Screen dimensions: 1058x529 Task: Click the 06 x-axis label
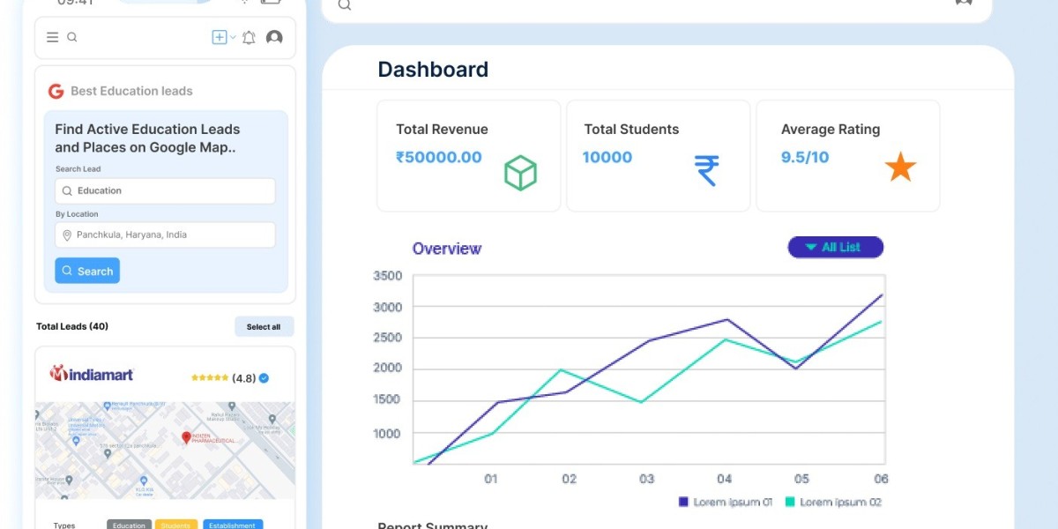(x=879, y=479)
